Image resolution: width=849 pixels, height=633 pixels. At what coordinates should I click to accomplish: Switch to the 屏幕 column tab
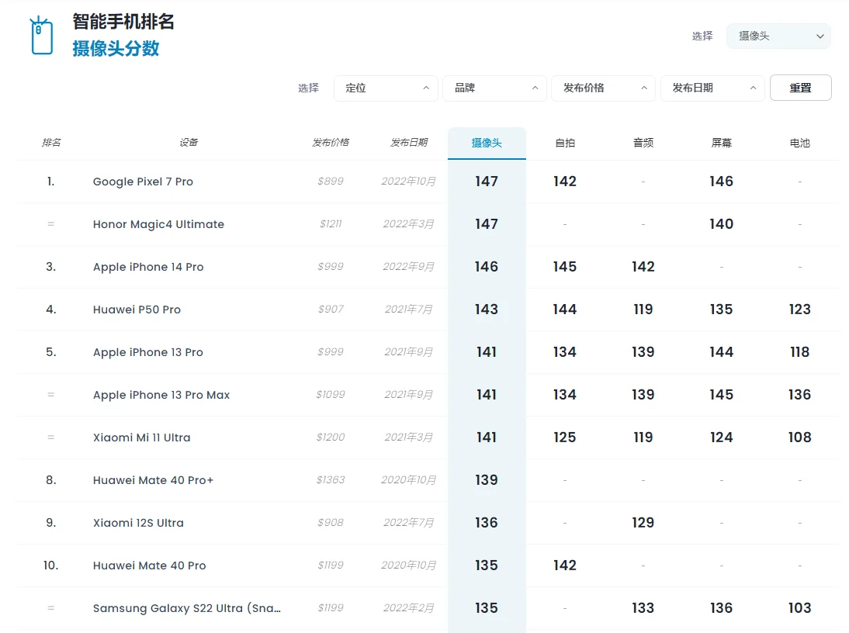(721, 144)
